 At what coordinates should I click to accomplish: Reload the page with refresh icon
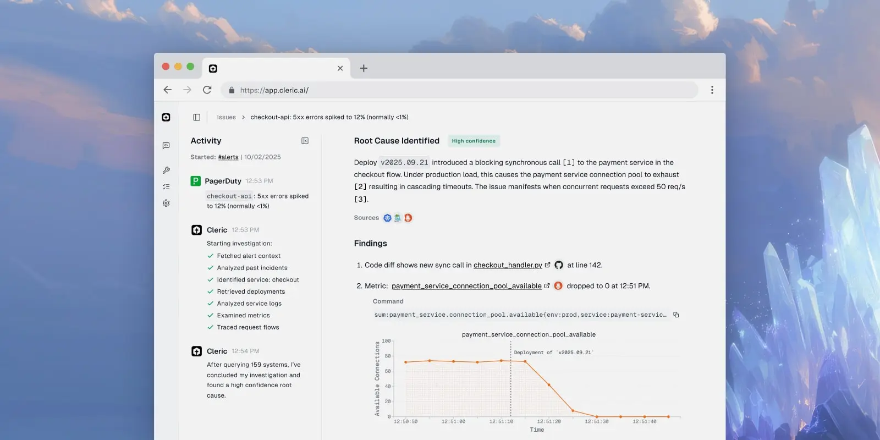(x=207, y=90)
